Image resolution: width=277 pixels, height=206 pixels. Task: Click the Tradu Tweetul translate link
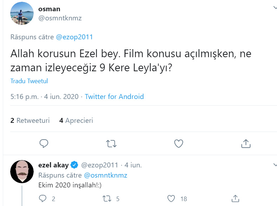29,81
